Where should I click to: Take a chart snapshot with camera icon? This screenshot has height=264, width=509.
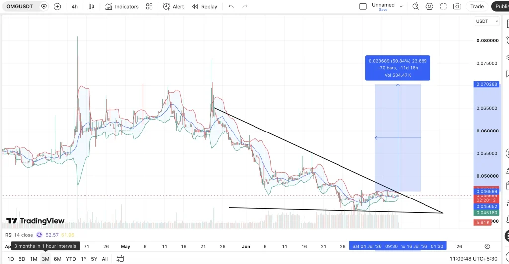pyautogui.click(x=457, y=6)
